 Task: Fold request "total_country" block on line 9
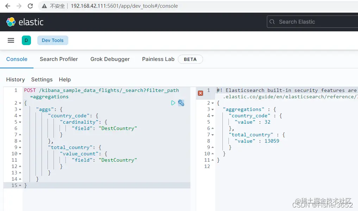20,148
